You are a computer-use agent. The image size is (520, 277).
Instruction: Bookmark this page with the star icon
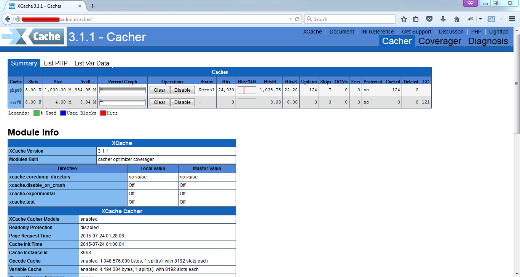pos(404,19)
